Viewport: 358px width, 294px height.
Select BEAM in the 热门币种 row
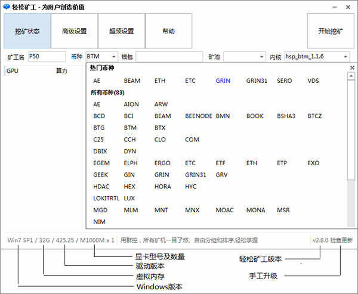132,81
